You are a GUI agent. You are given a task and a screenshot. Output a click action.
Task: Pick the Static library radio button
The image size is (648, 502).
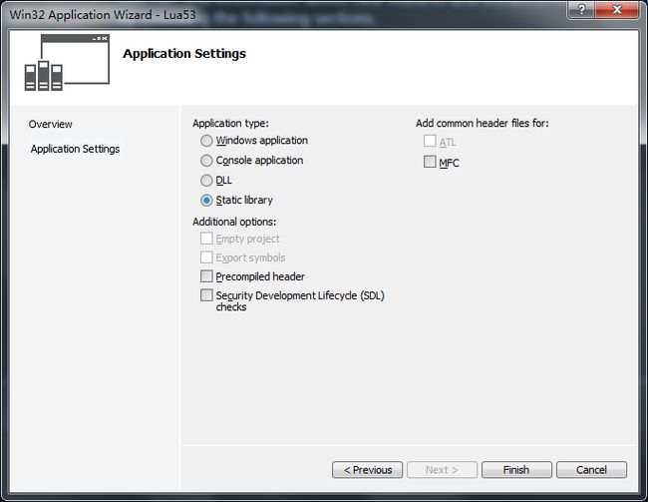coord(206,201)
